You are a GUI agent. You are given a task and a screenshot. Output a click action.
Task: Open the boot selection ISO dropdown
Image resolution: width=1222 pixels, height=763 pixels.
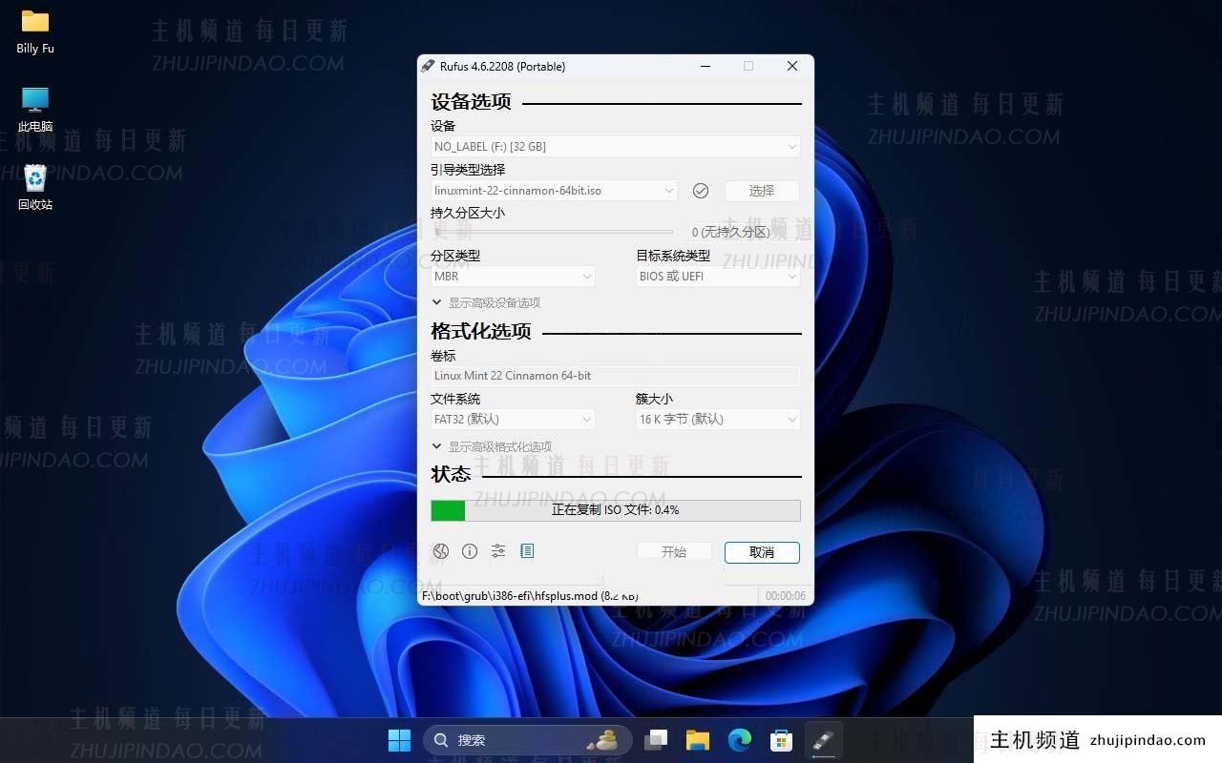(554, 191)
